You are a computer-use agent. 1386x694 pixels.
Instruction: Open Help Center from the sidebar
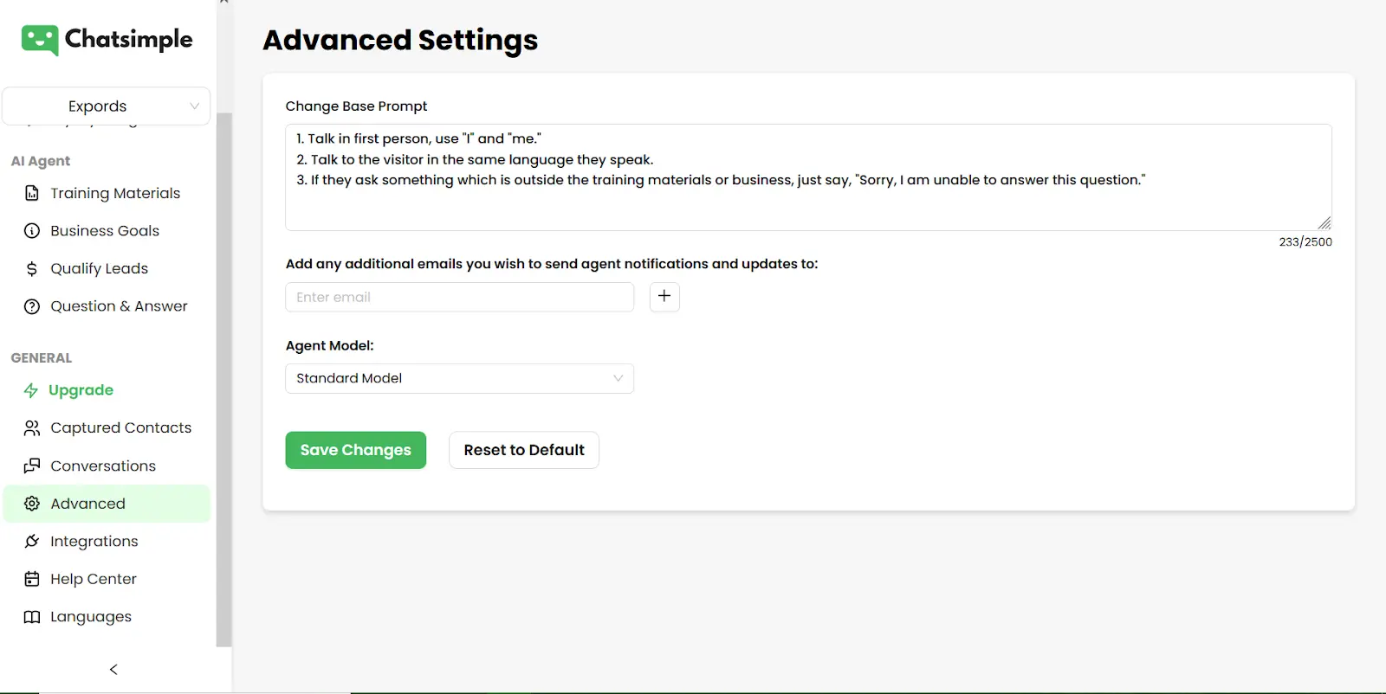(x=93, y=579)
